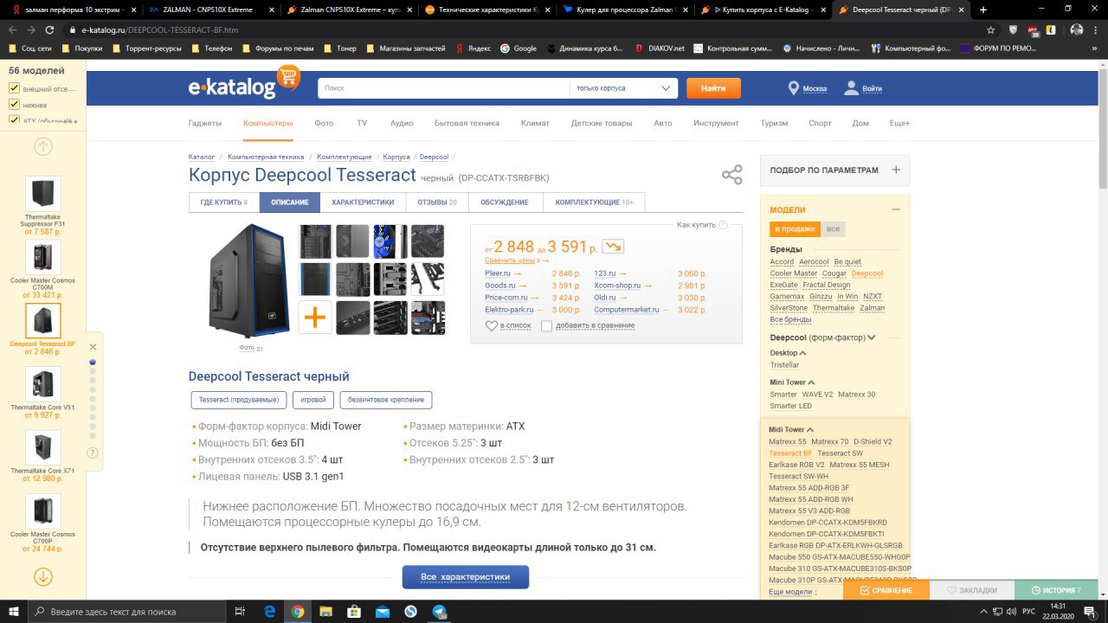The height and width of the screenshot is (623, 1108).
Task: Uncheck the 'нижнее' filter checkbox
Action: [x=14, y=104]
